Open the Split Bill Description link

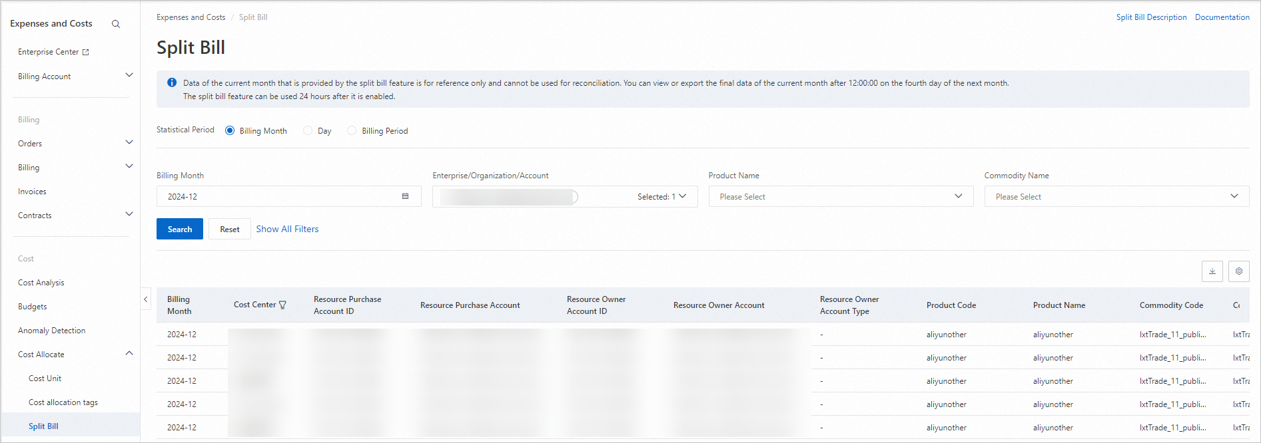(x=1151, y=17)
